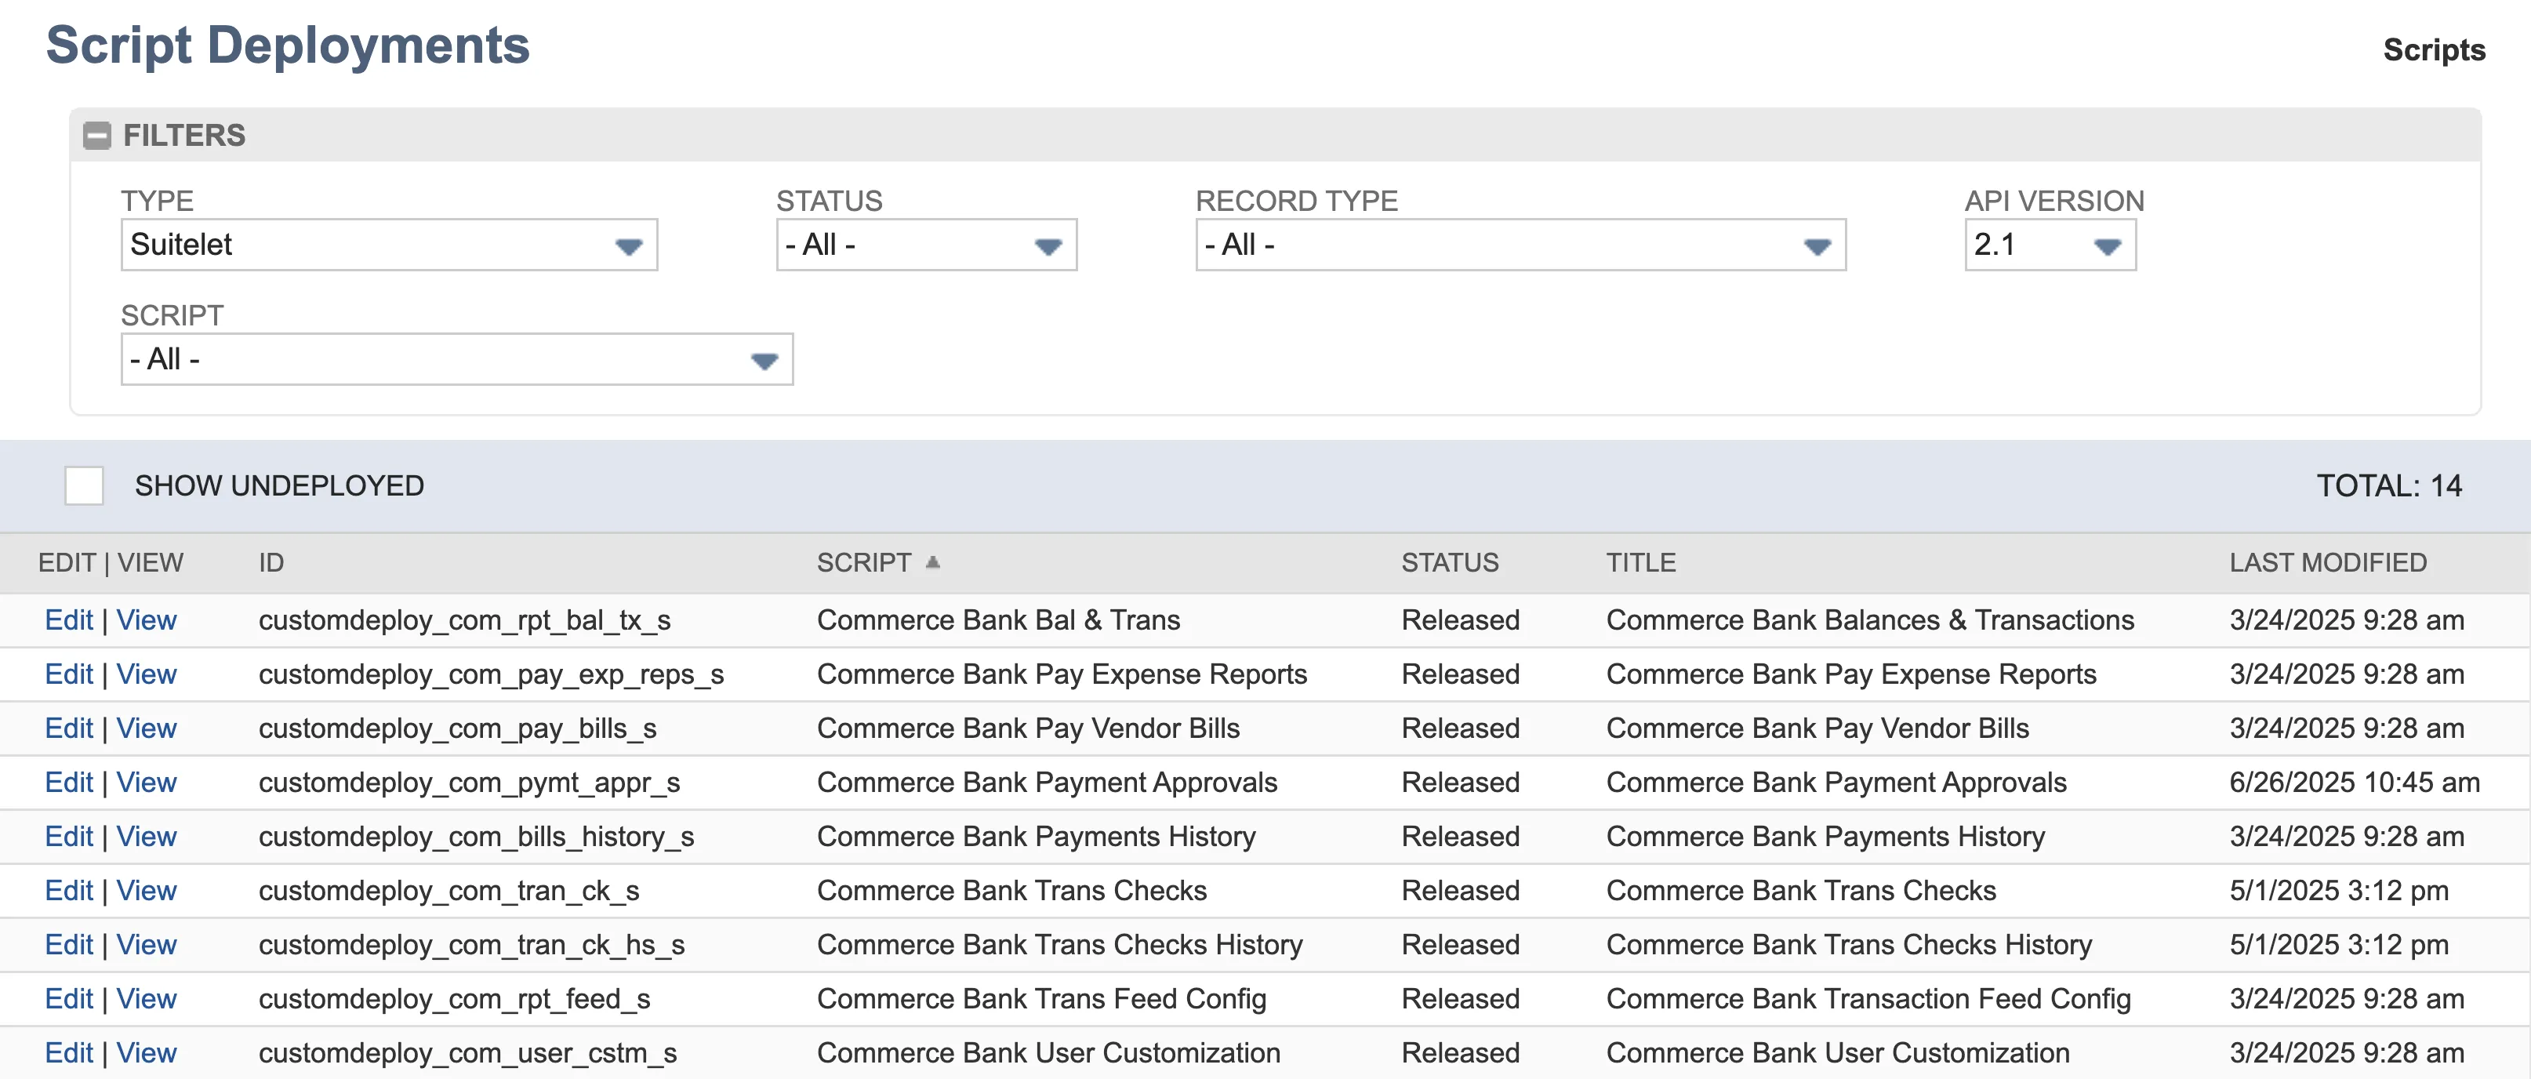View the Commerce Bank Pay Expense Reports deployment

tap(147, 674)
